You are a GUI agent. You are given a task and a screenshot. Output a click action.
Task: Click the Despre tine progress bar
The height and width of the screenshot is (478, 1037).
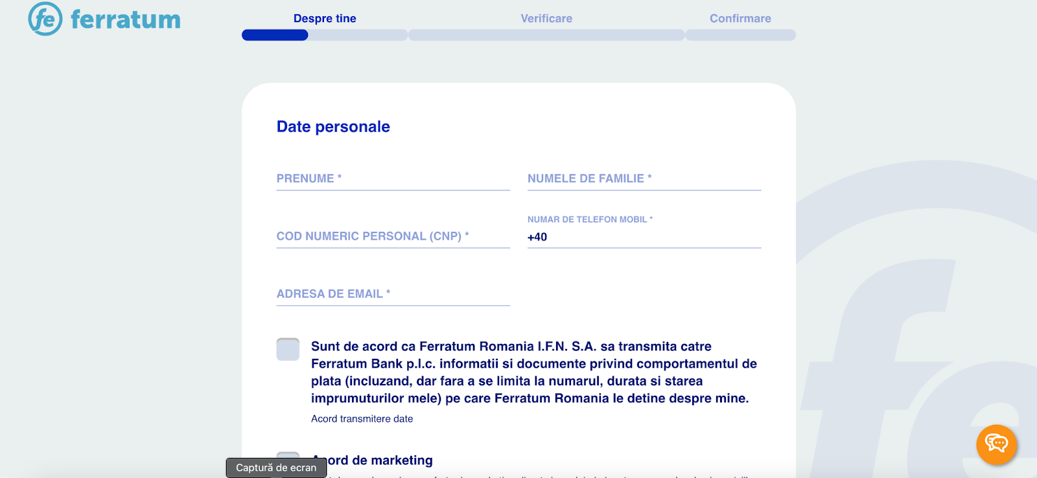click(325, 35)
